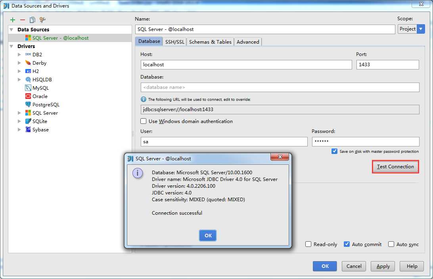The height and width of the screenshot is (279, 433).
Task: Expand the SQL Server driver node
Action: click(19, 113)
